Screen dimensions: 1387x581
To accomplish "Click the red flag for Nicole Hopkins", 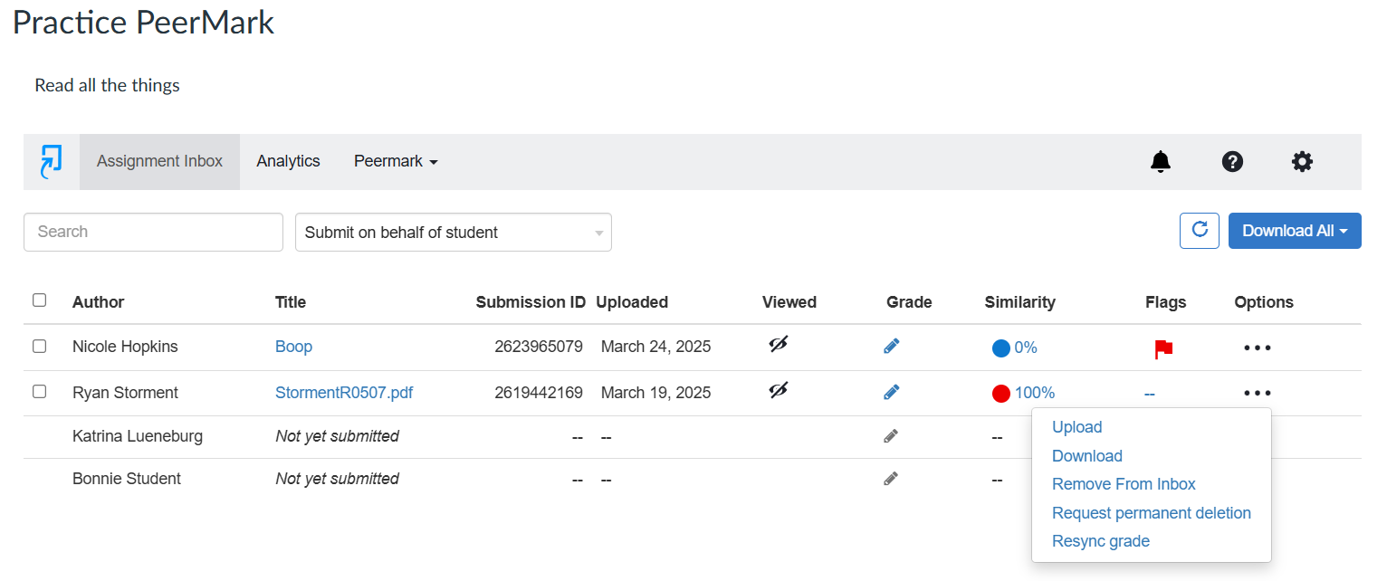I will tap(1163, 349).
